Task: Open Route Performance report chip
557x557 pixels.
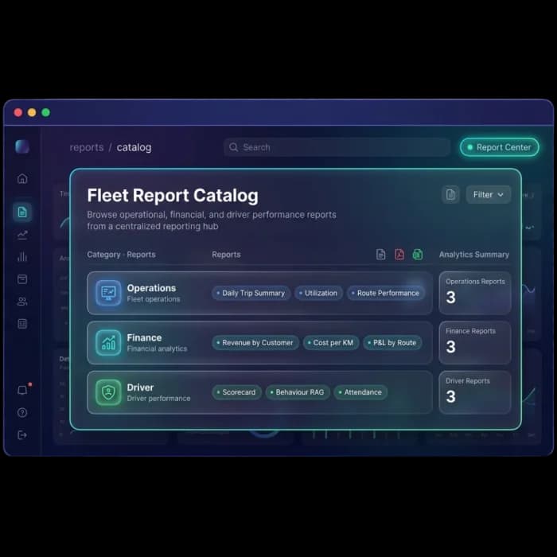Action: [386, 293]
